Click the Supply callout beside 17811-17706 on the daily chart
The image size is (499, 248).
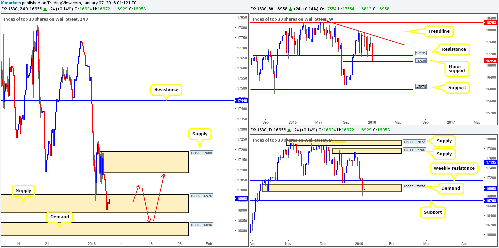(x=444, y=154)
